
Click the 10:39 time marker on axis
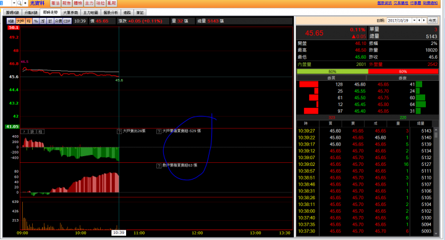[119, 233]
